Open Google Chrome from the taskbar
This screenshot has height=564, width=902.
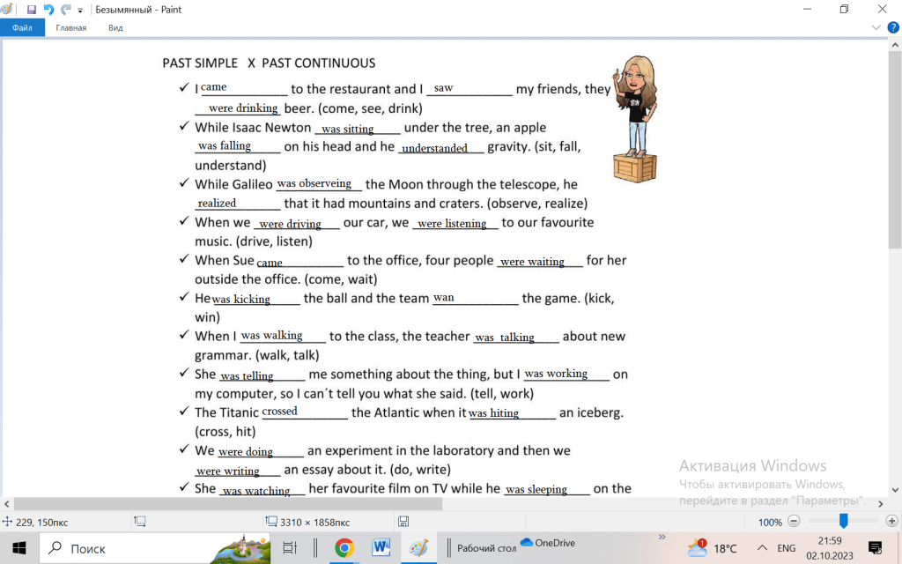pos(344,548)
